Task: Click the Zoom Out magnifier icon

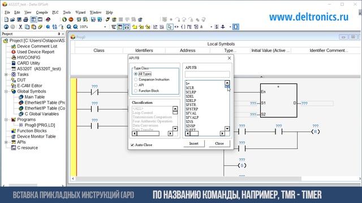Action: click(x=75, y=27)
